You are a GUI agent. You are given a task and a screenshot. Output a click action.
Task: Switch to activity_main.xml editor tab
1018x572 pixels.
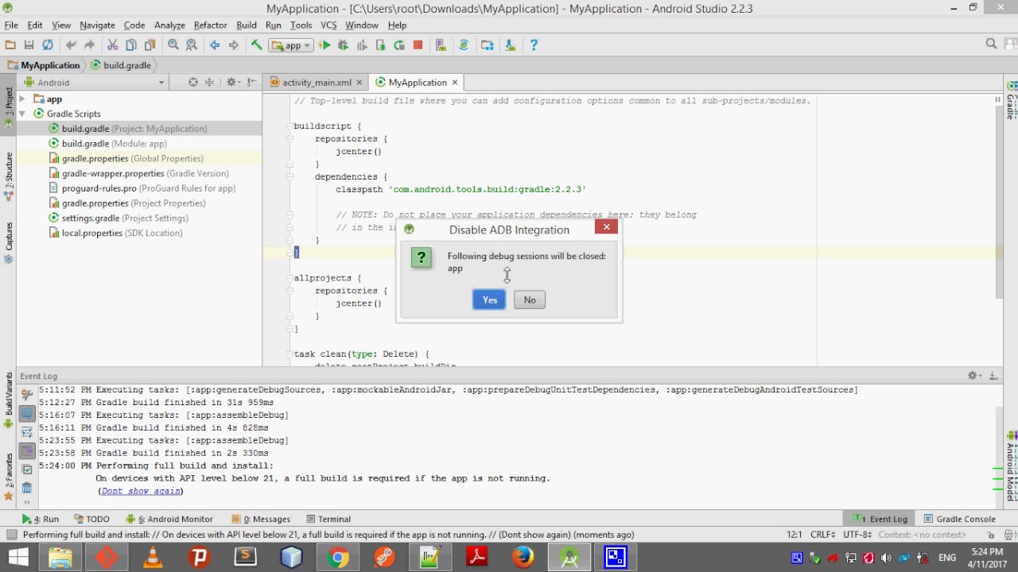pyautogui.click(x=317, y=83)
